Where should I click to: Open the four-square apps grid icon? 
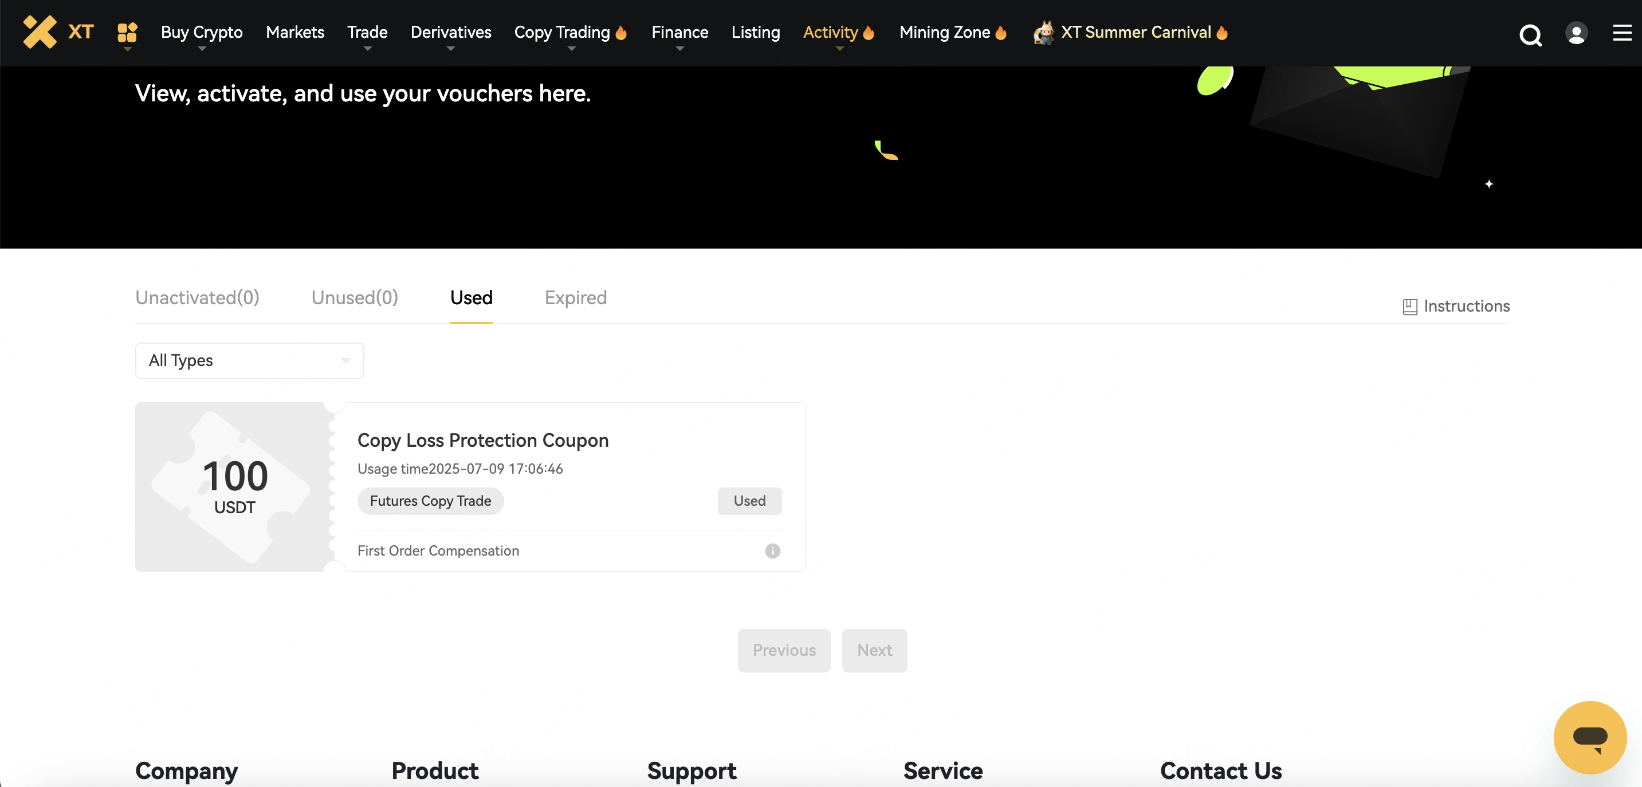point(128,32)
